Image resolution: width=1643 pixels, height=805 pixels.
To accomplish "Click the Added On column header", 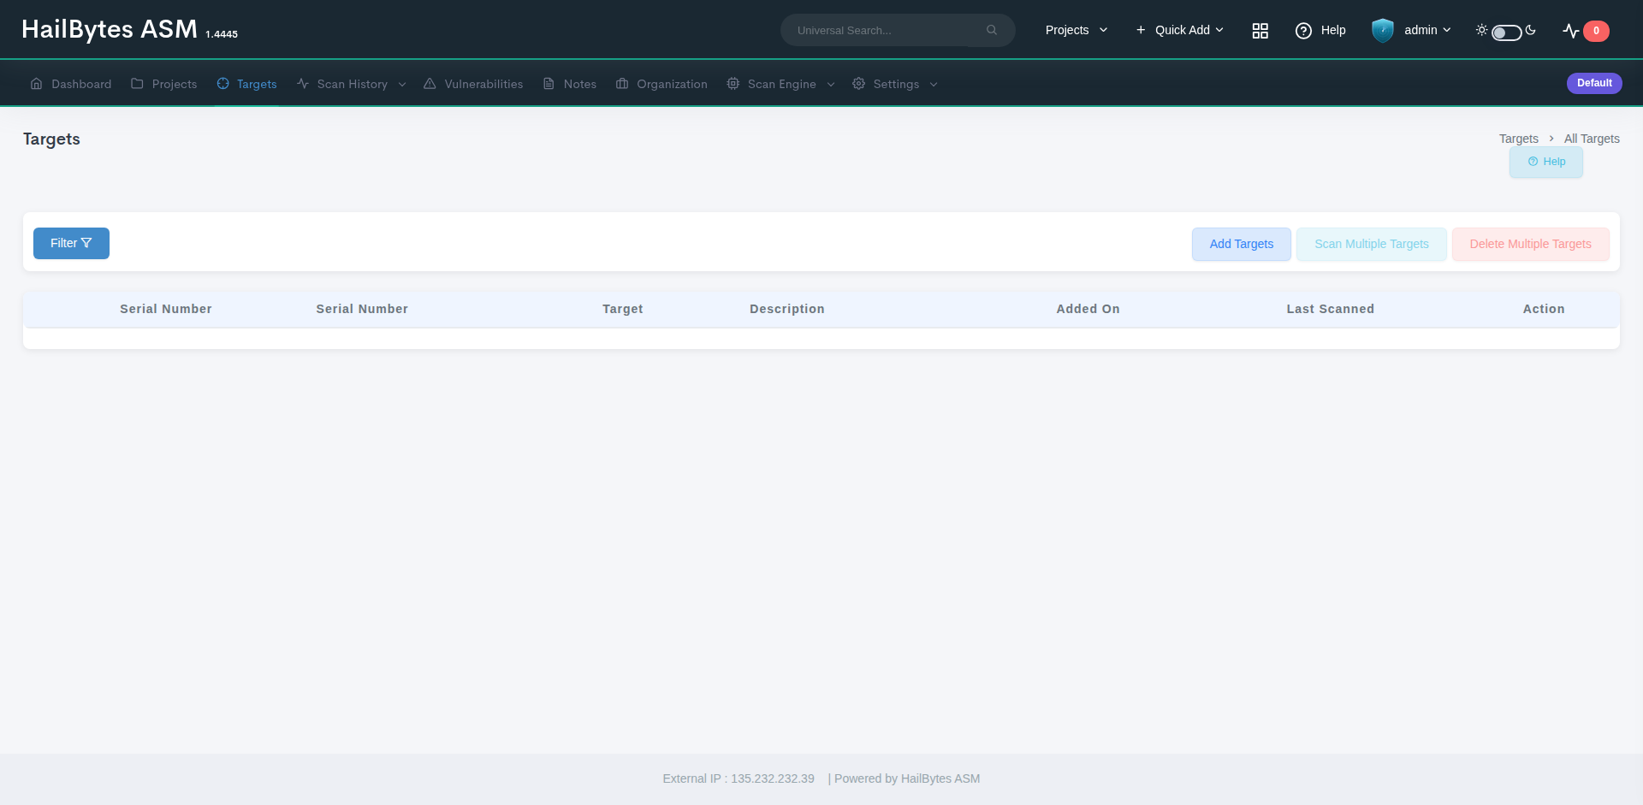I will click(1088, 309).
